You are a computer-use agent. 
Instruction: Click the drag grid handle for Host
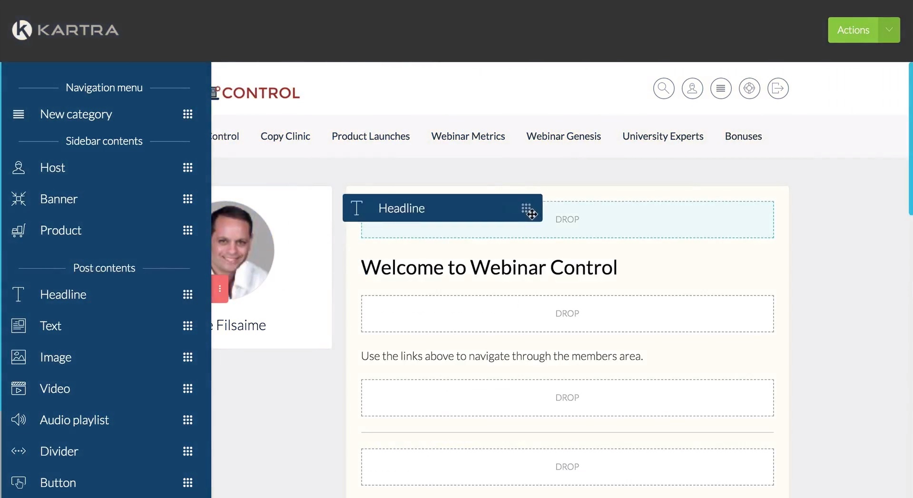[188, 167]
